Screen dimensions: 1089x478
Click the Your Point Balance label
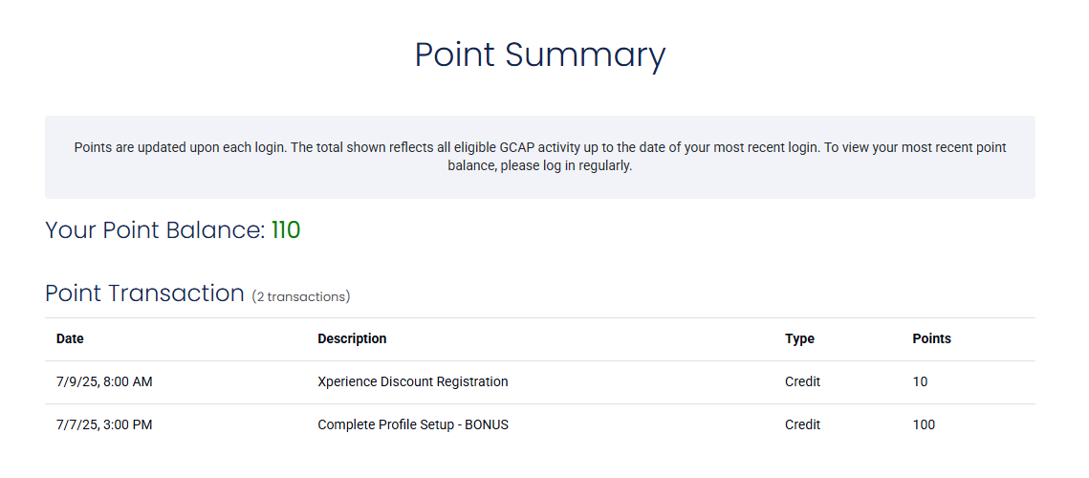click(154, 230)
